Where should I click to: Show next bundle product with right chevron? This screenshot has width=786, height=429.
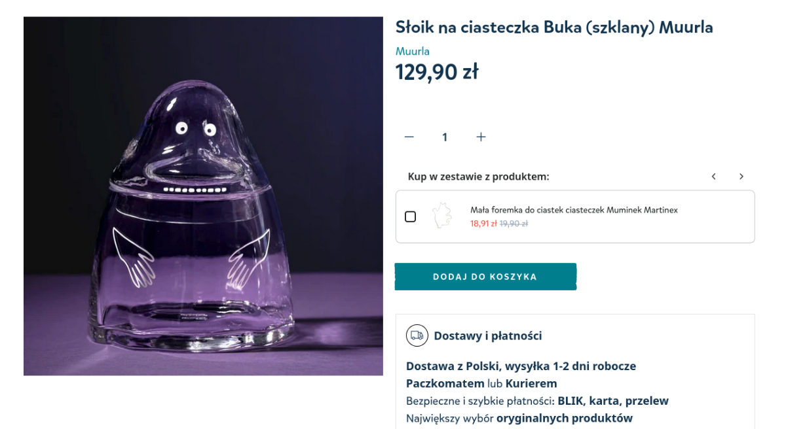pos(741,177)
